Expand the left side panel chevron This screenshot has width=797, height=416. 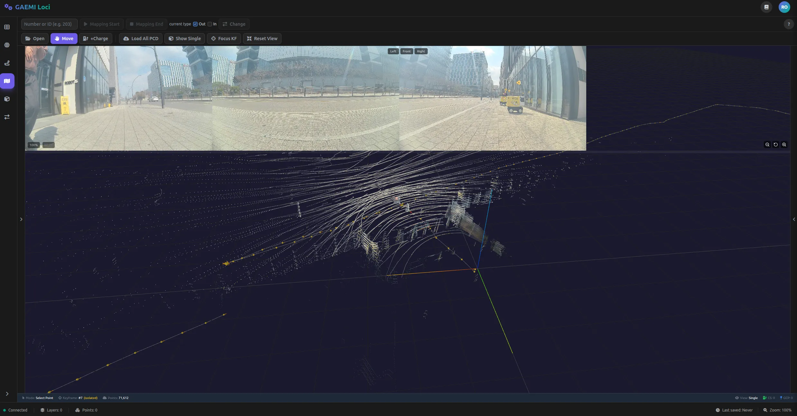(x=21, y=219)
